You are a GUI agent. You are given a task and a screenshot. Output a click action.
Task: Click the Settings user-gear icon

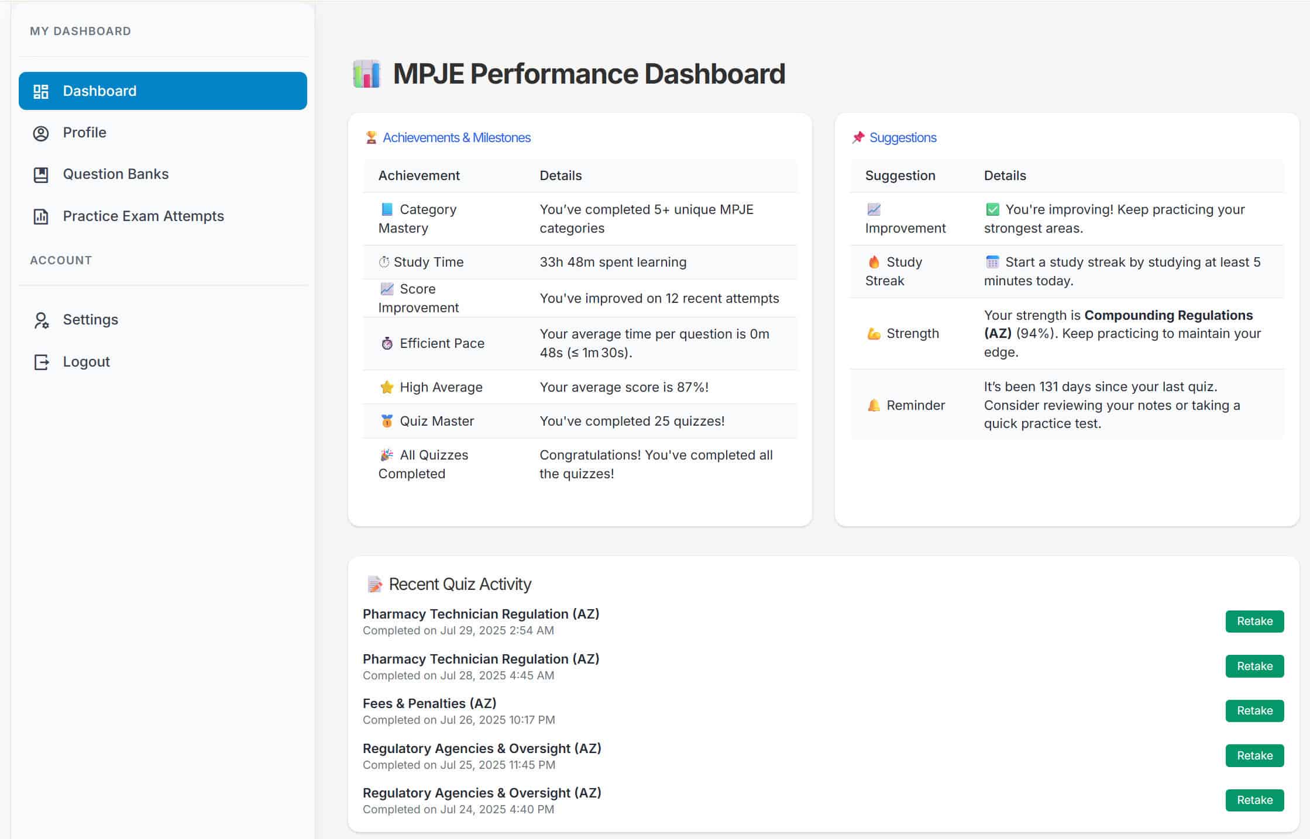coord(41,320)
